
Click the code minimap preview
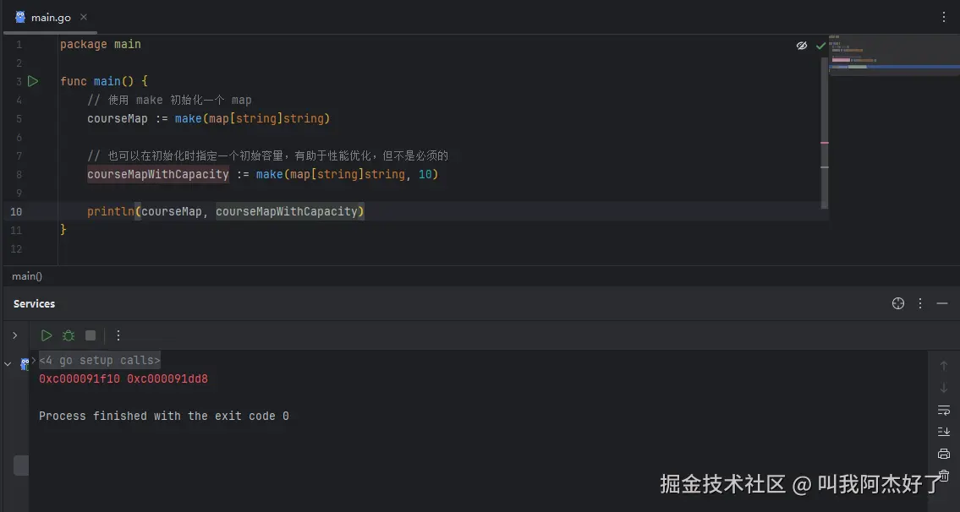click(x=892, y=57)
